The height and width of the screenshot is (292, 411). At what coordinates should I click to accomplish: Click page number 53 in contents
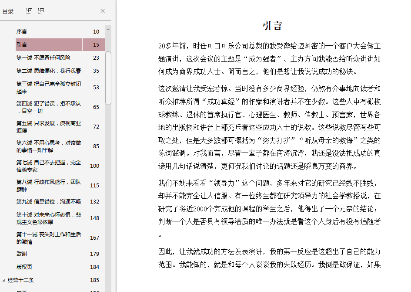pyautogui.click(x=96, y=88)
